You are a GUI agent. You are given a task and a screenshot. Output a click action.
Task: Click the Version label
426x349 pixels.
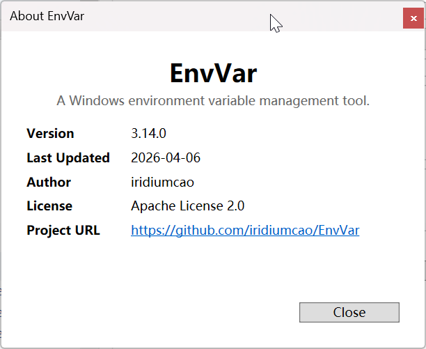coord(50,133)
